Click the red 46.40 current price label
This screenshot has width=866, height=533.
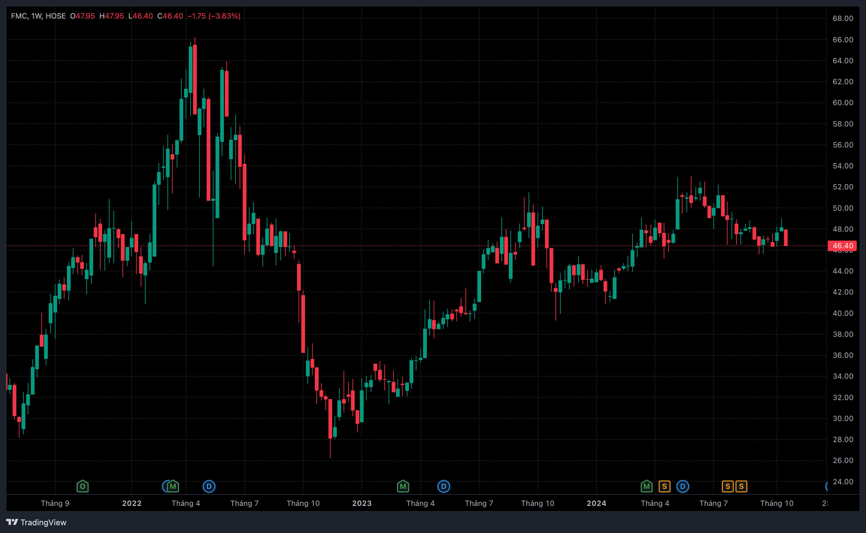(x=842, y=246)
